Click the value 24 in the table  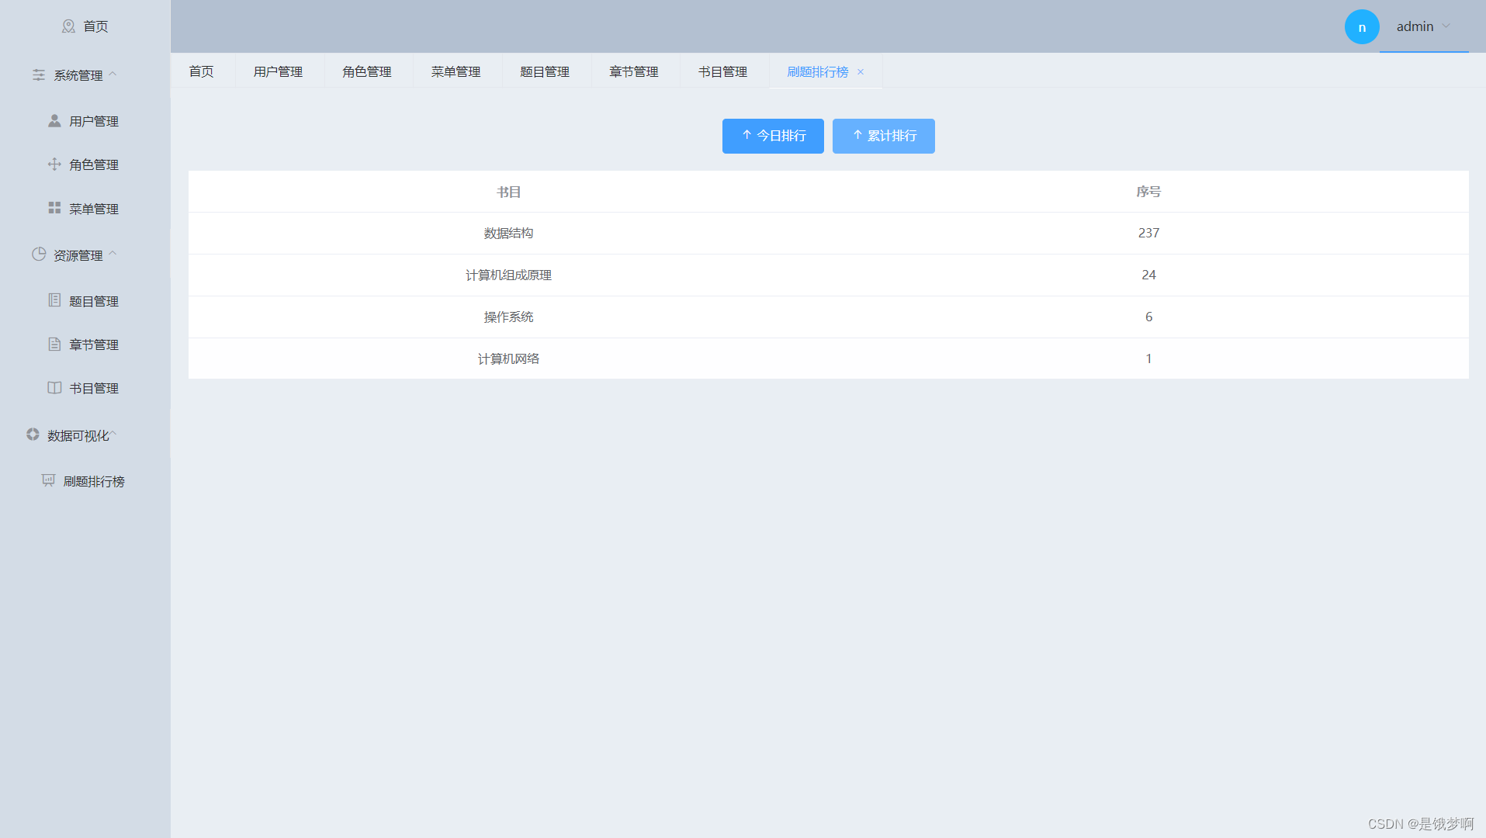[x=1148, y=275]
